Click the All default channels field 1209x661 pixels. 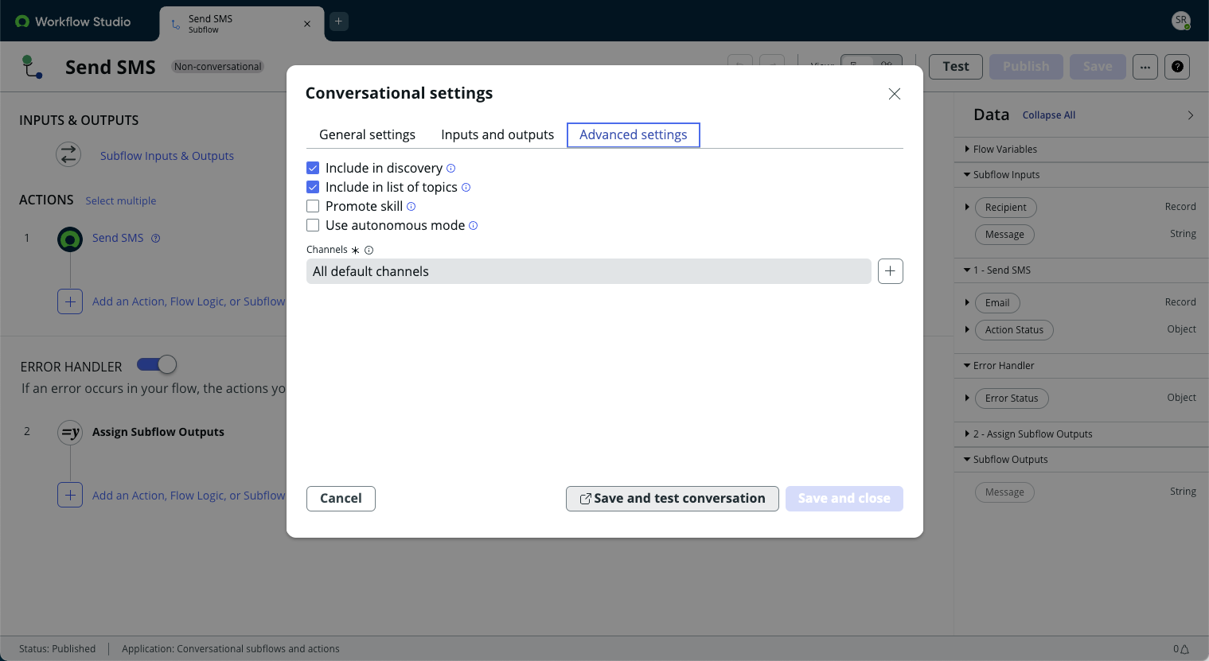pyautogui.click(x=589, y=271)
